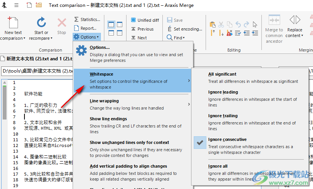The width and height of the screenshot is (313, 189).
Task: Toggle Show unchanged lines only for context
Action: (x=132, y=149)
